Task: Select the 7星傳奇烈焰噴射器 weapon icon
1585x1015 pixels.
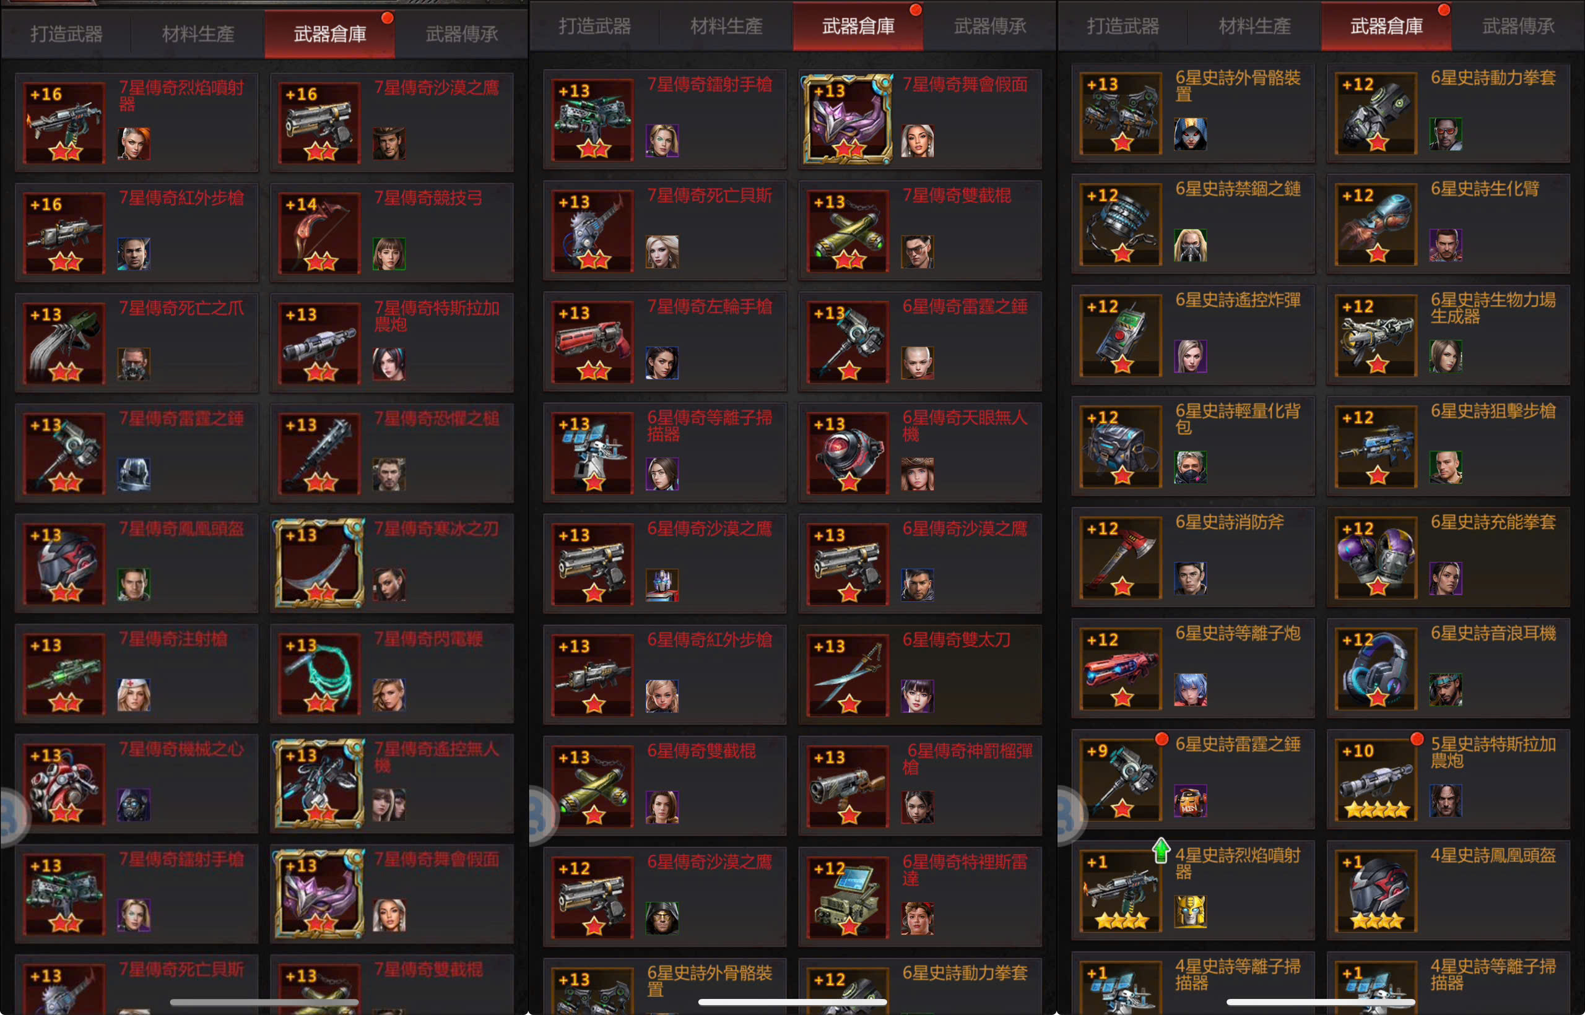Action: click(64, 123)
